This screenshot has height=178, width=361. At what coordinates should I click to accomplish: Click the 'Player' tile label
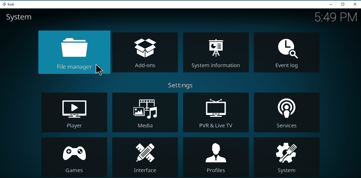pyautogui.click(x=74, y=126)
